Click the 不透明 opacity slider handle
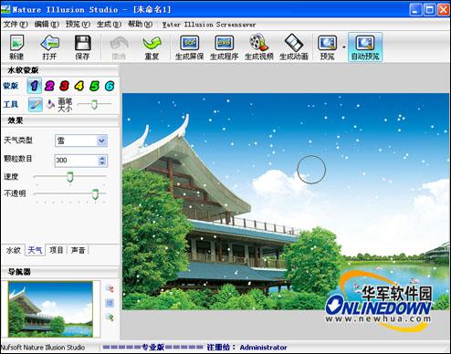The image size is (451, 354). pyautogui.click(x=95, y=194)
